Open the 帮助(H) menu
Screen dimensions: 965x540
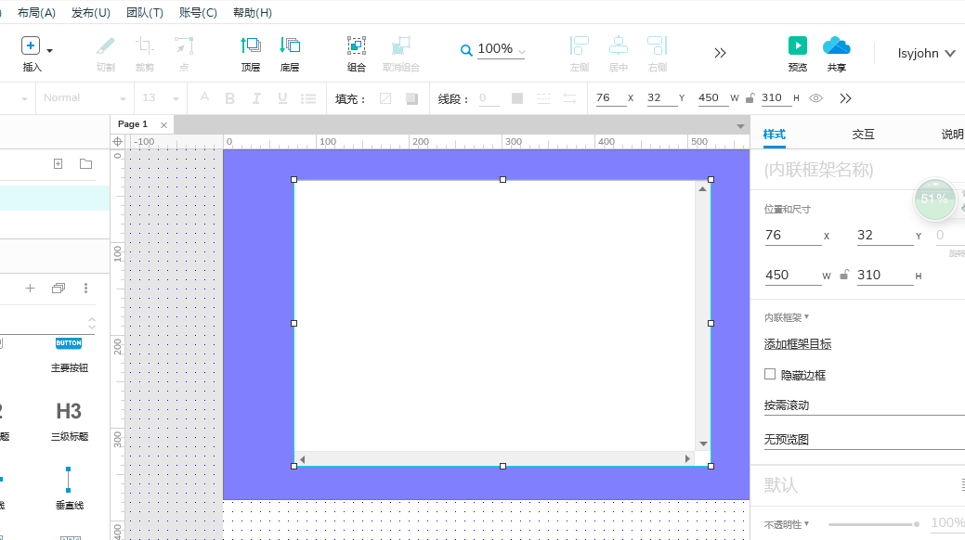click(253, 13)
